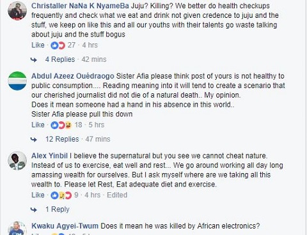The image size is (307, 235).
Task: Visit Kwaku Agyei-Twum's profile name link
Action: pos(65,226)
